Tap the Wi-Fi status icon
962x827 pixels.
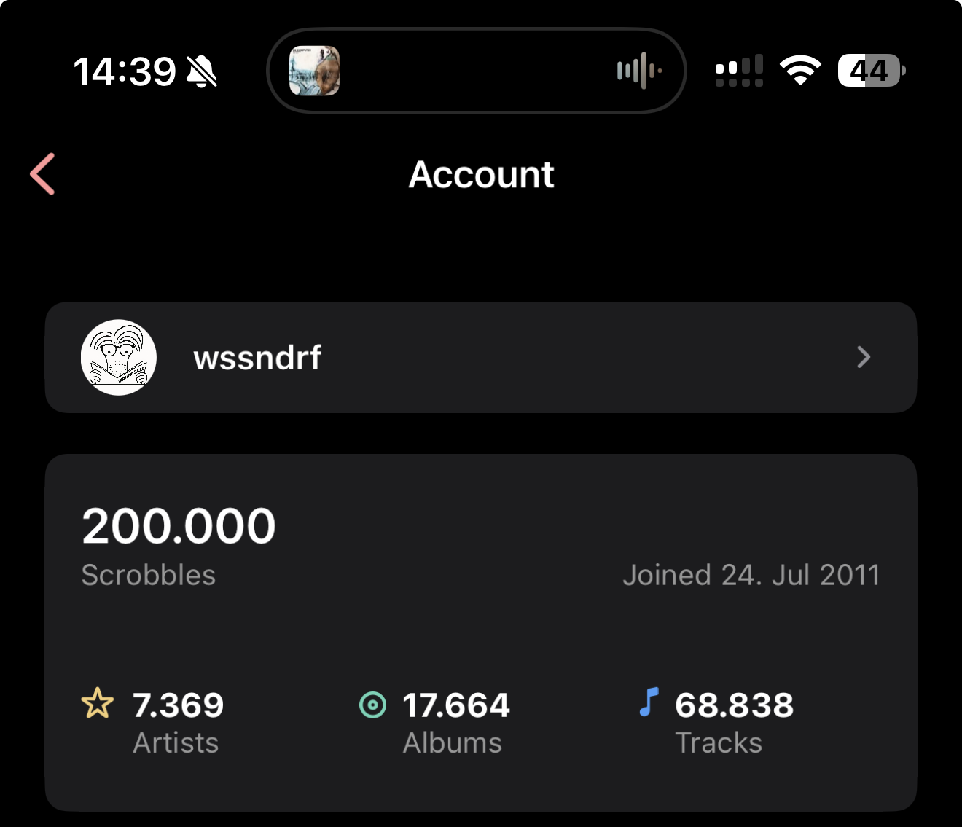800,71
